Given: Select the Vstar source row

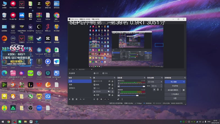Looking at the screenshot, I should 104,88.
